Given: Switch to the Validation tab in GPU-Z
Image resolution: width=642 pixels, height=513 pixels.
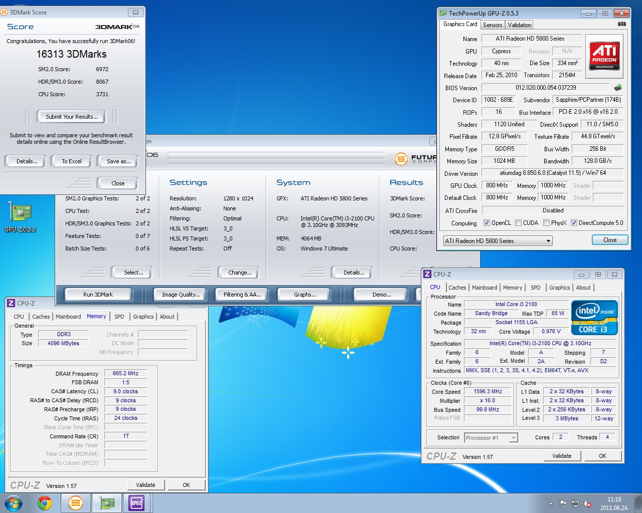Looking at the screenshot, I should (x=520, y=25).
